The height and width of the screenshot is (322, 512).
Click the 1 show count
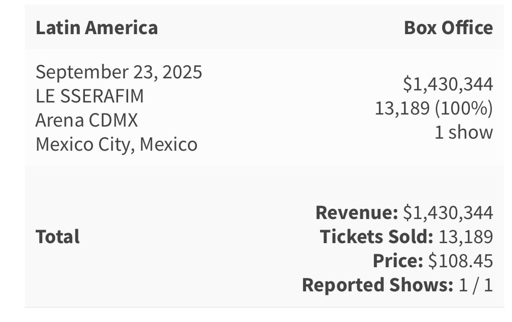pos(464,132)
